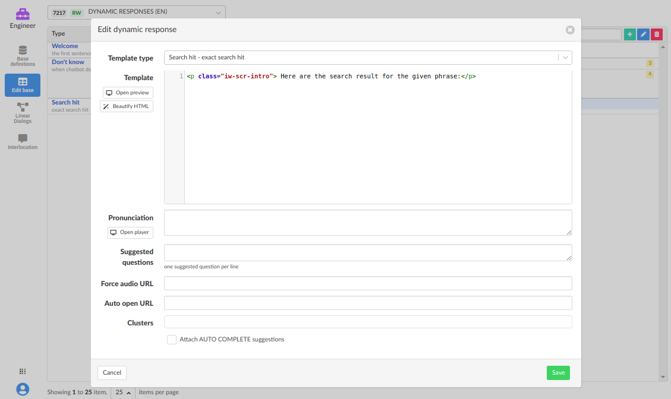Save the dynamic response
Viewport: 671px width, 399px height.
558,372
